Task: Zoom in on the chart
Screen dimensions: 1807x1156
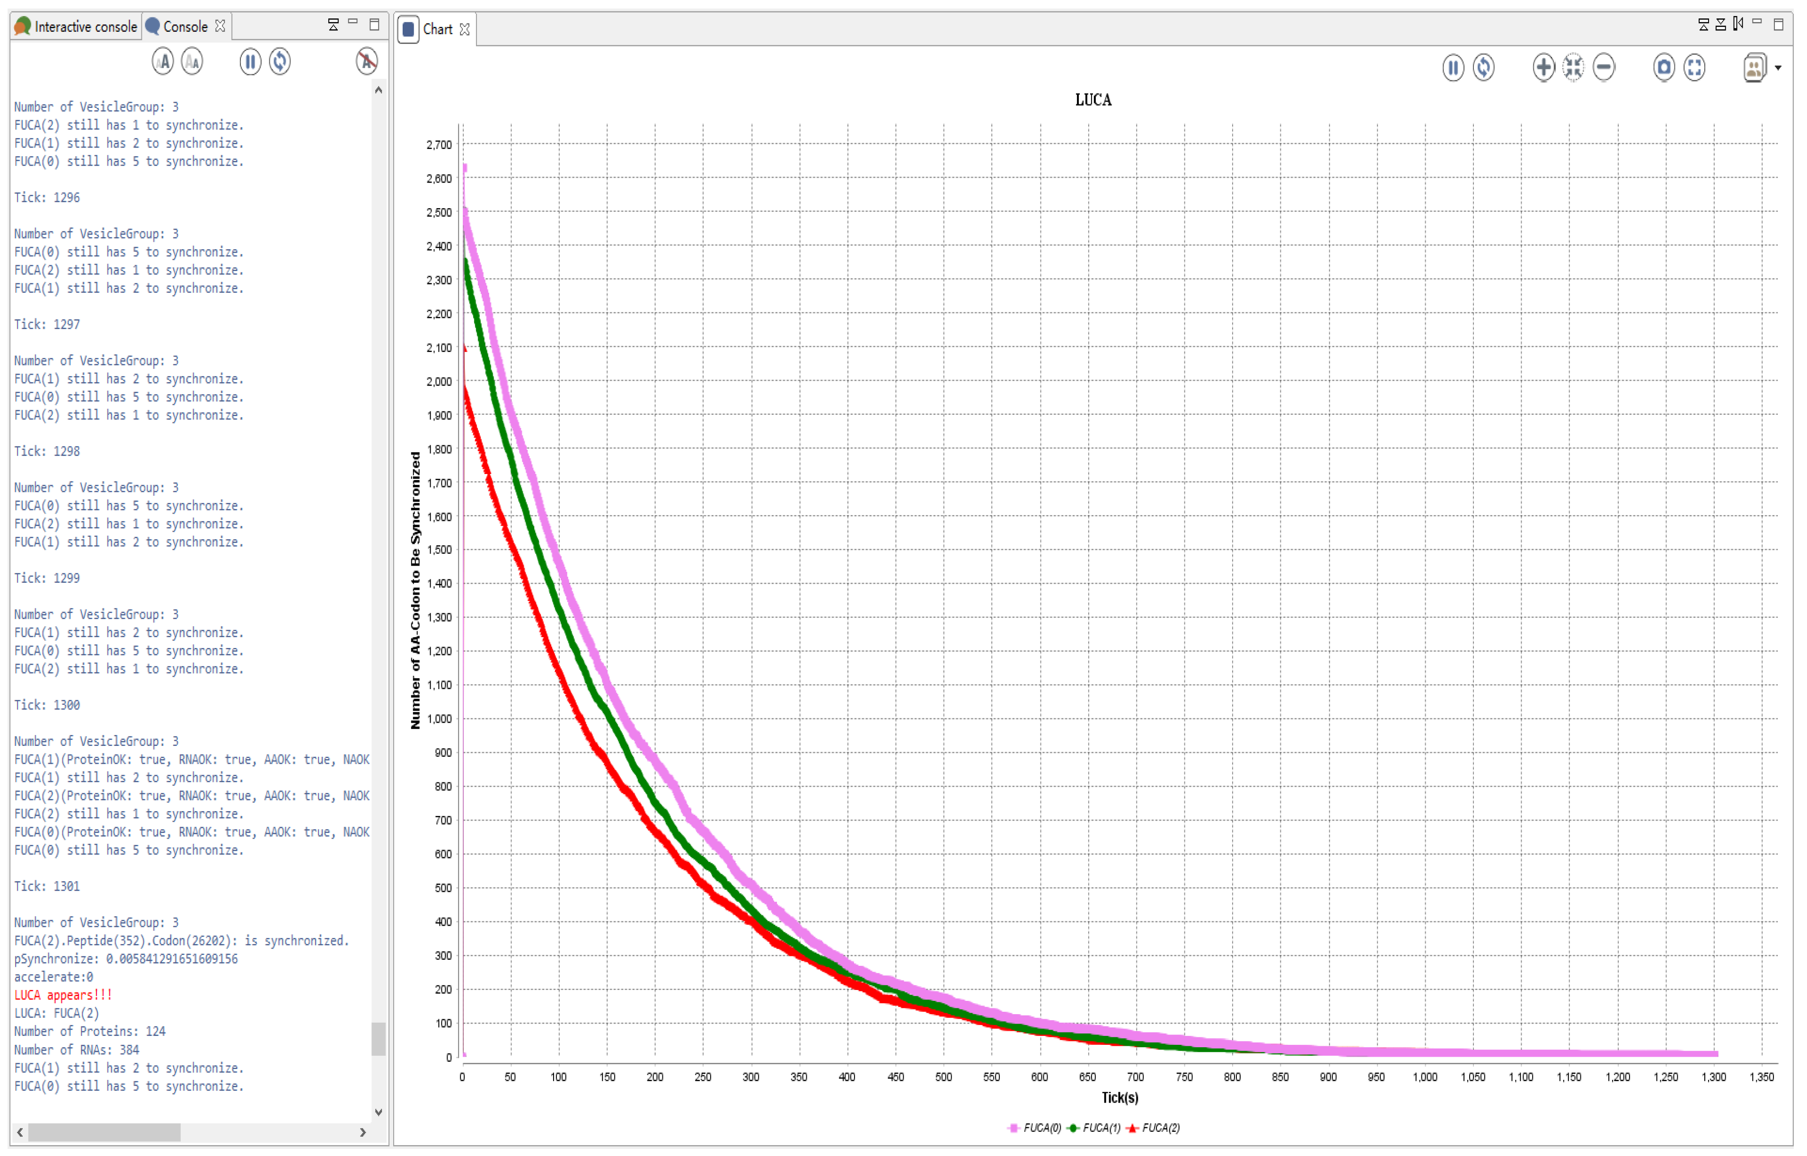Action: (x=1543, y=68)
